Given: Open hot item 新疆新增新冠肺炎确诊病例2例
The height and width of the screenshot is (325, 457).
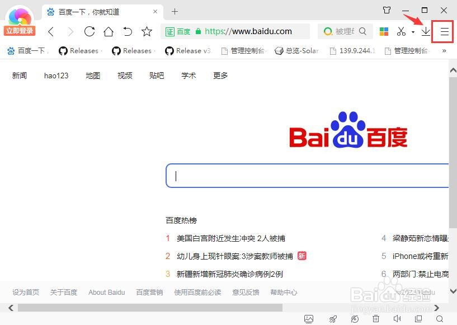Looking at the screenshot, I should (x=229, y=274).
